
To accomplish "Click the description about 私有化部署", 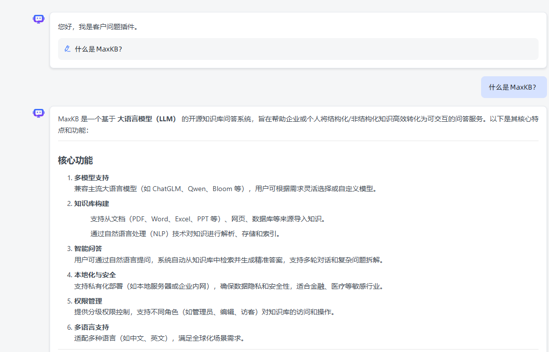I will [229, 286].
